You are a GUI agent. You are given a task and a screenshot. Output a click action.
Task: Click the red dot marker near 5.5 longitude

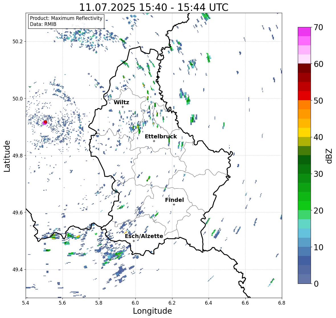coord(45,122)
